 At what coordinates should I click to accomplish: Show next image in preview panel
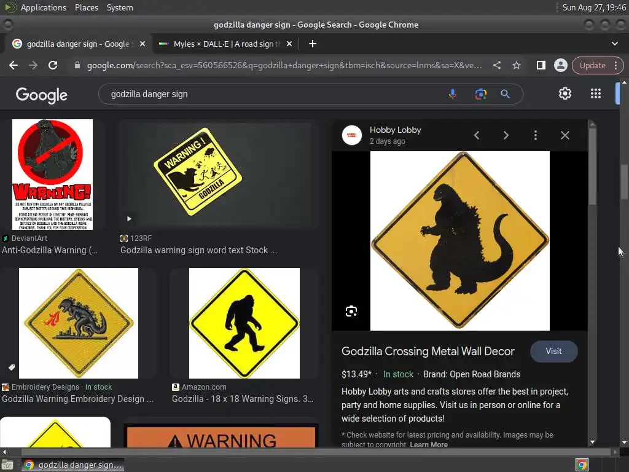(x=506, y=135)
